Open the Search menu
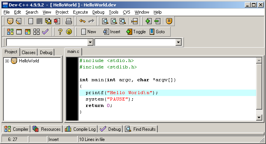 [32, 12]
